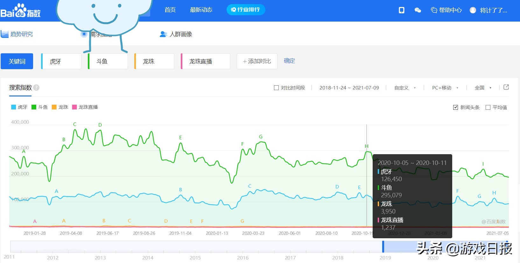Click the 斗鱼 keyword field

point(108,61)
